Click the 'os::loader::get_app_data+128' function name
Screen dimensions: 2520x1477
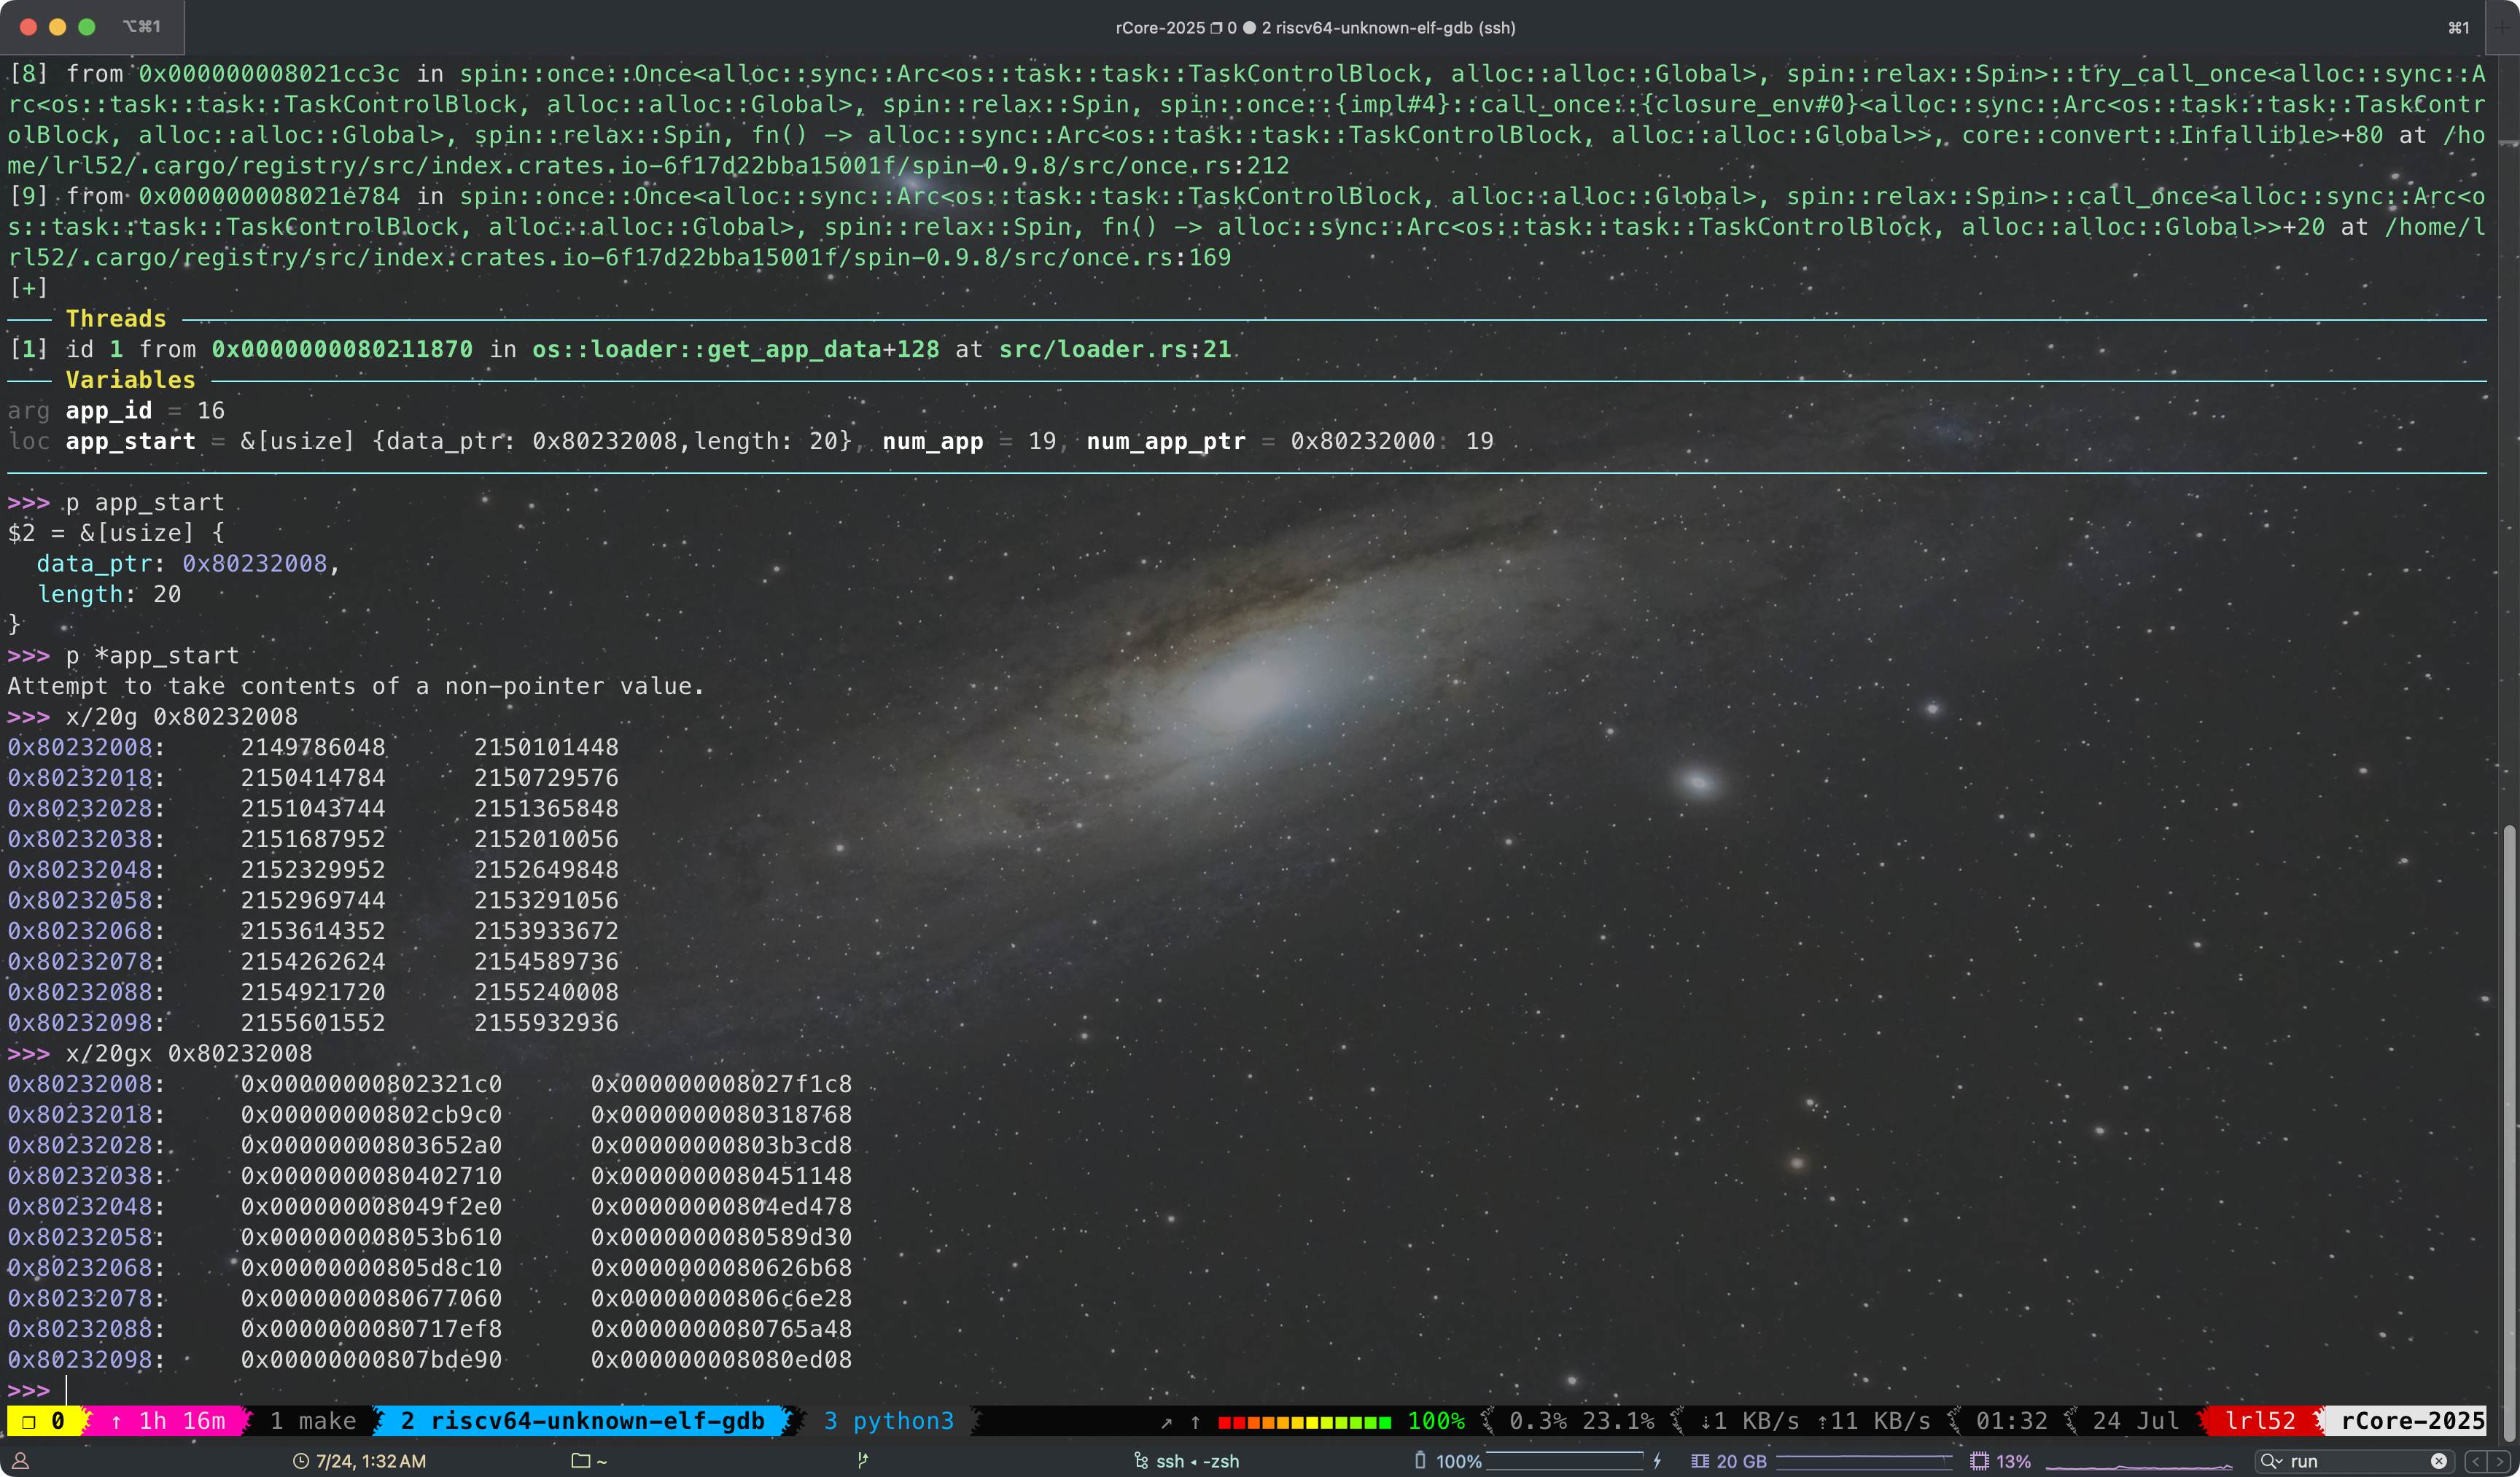735,349
